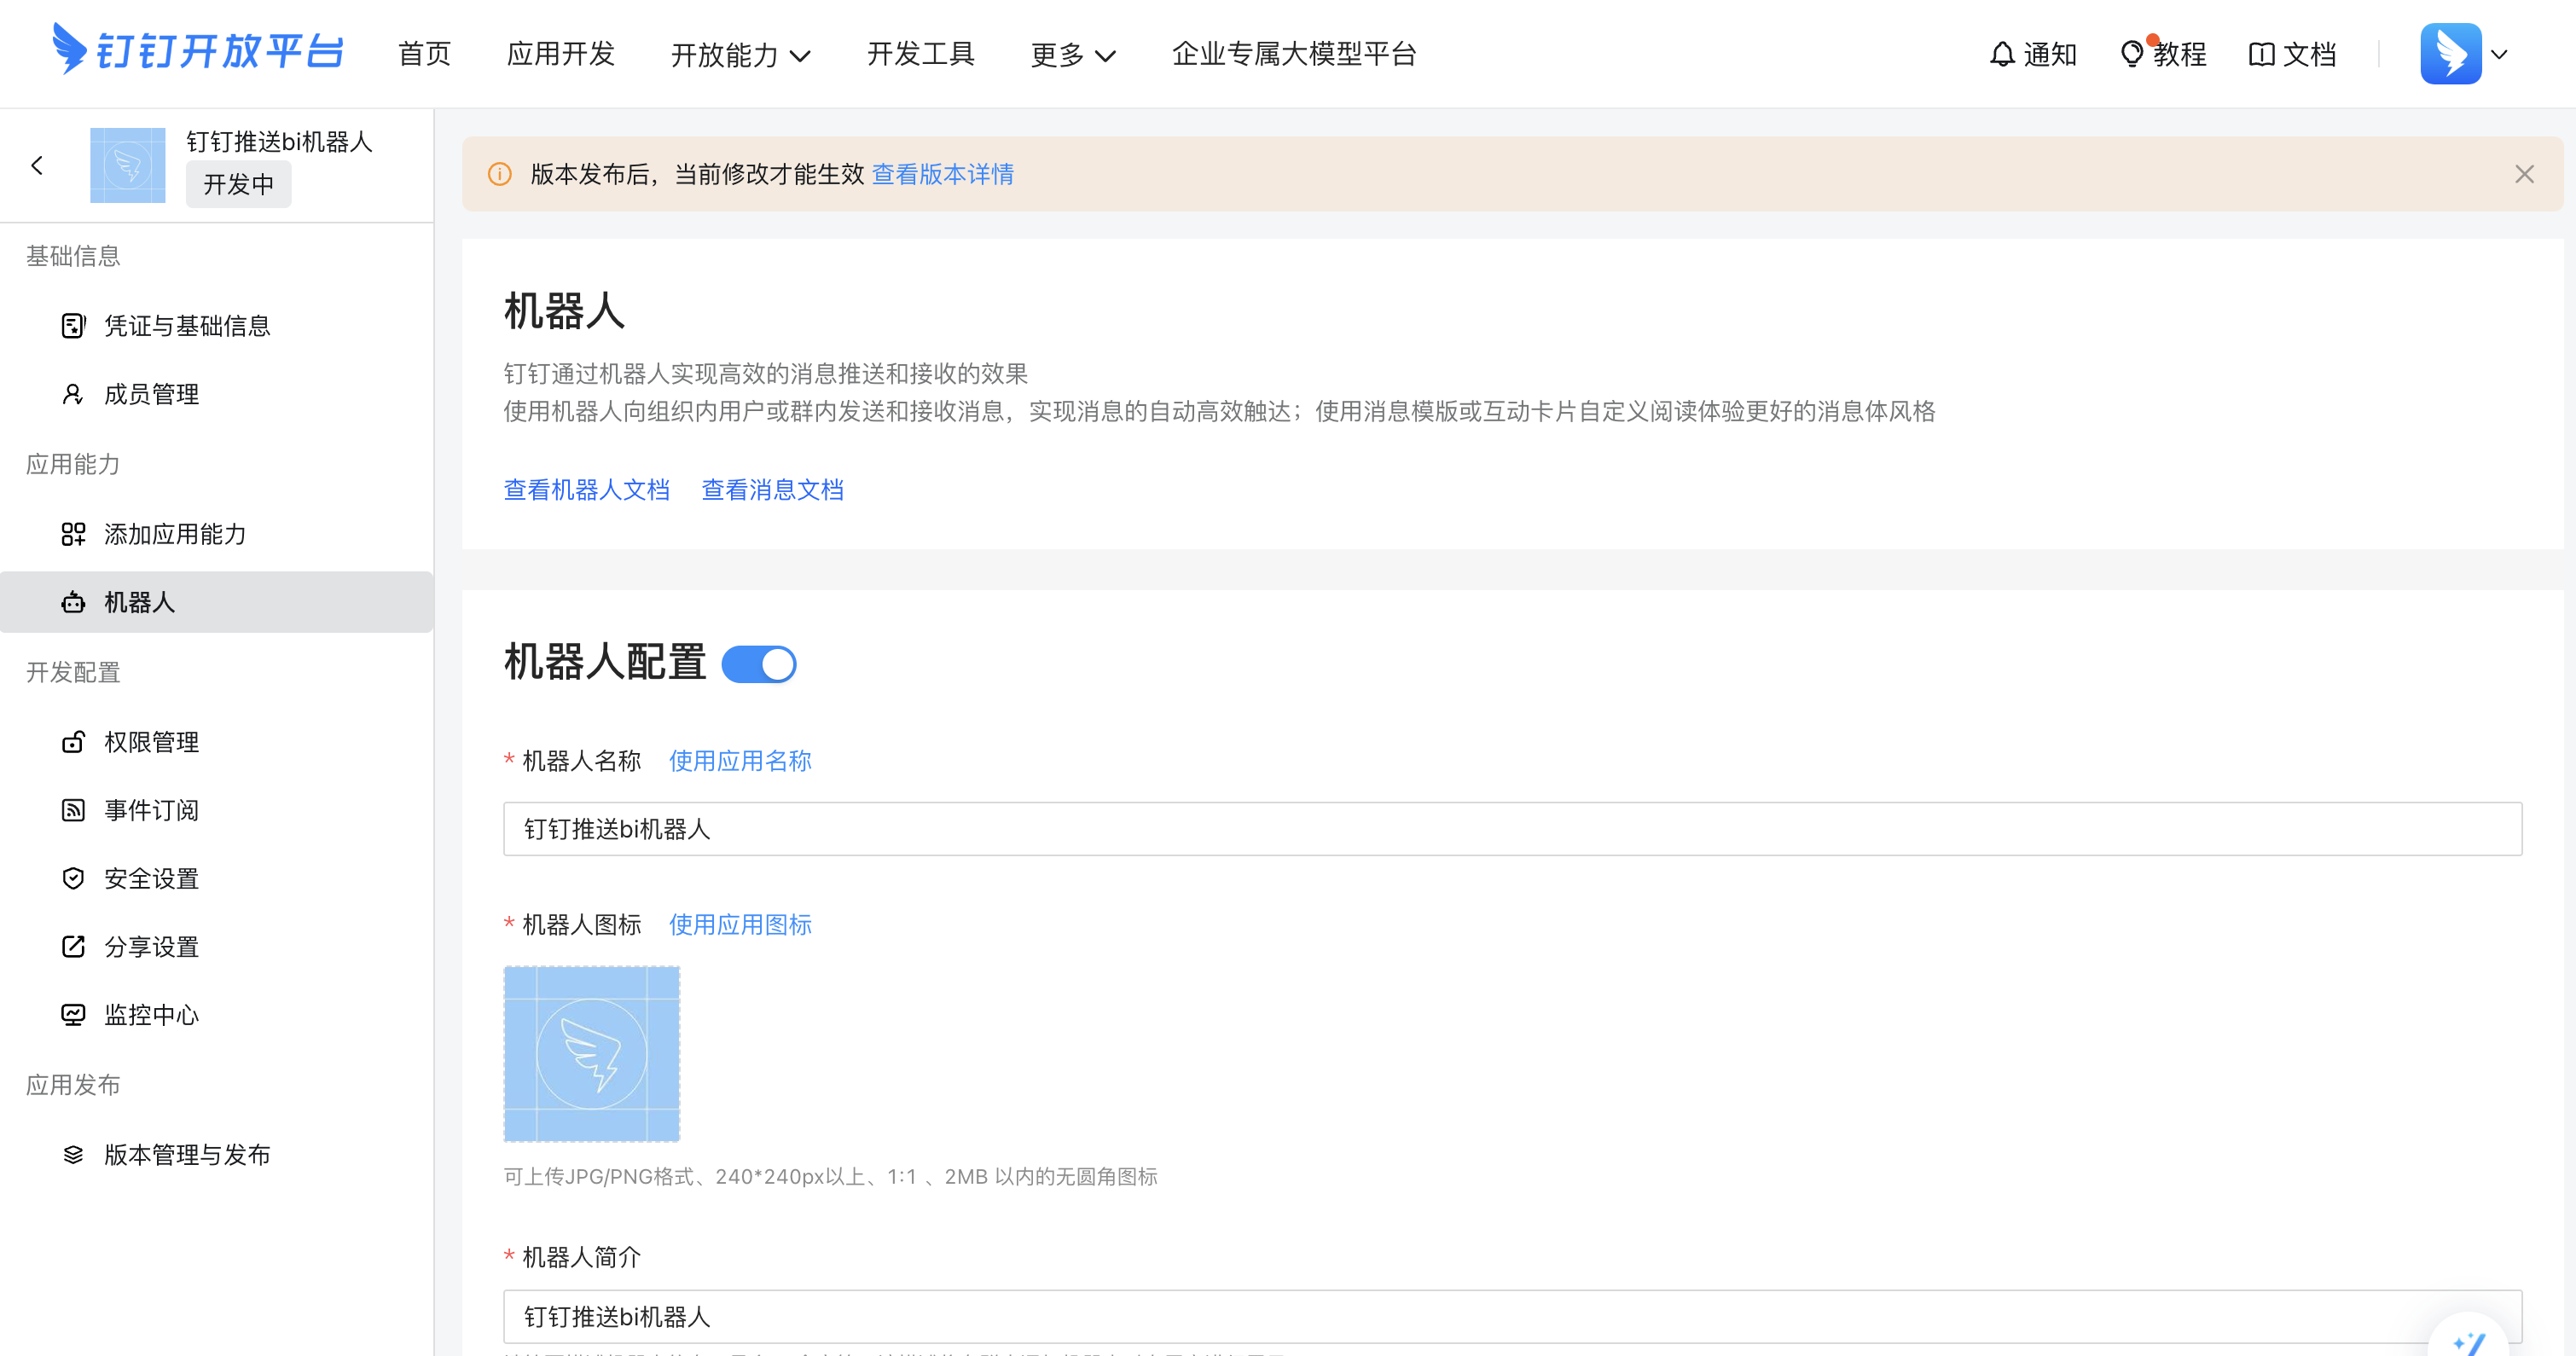Screen dimensions: 2576x1356
Task: Open the 开发工具 menu item
Action: pos(920,54)
